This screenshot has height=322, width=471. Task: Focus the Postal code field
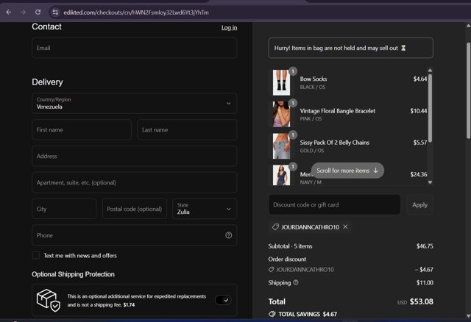pos(135,209)
